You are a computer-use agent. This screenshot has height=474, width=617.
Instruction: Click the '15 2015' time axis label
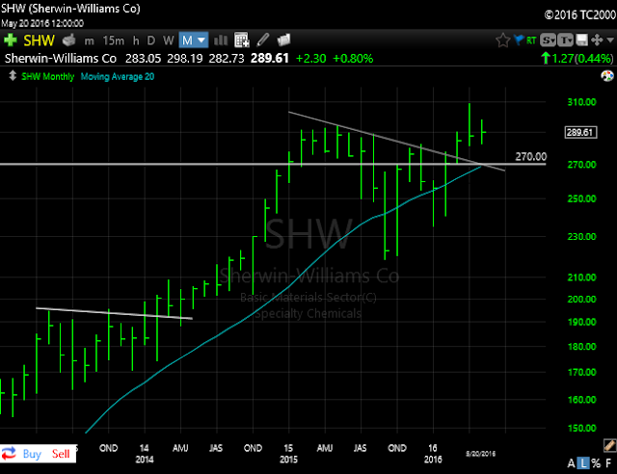click(x=288, y=454)
